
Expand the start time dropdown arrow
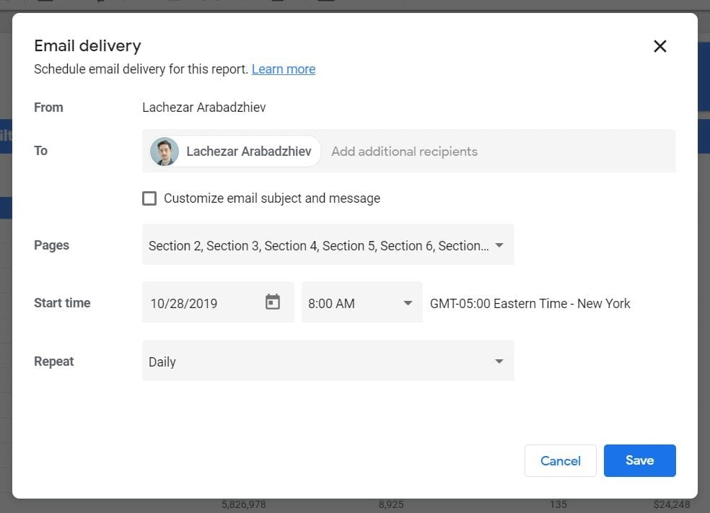tap(408, 303)
